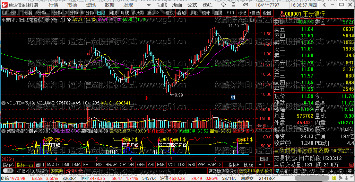Click the refresh circle icon beside 选项 menu
The image size is (355, 182).
(223, 5)
